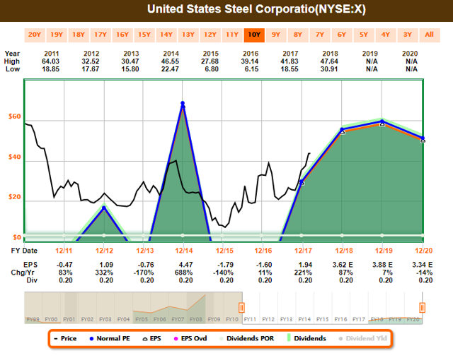Click the United States Steel chart title
This screenshot has width=453, height=358.
pos(256,9)
